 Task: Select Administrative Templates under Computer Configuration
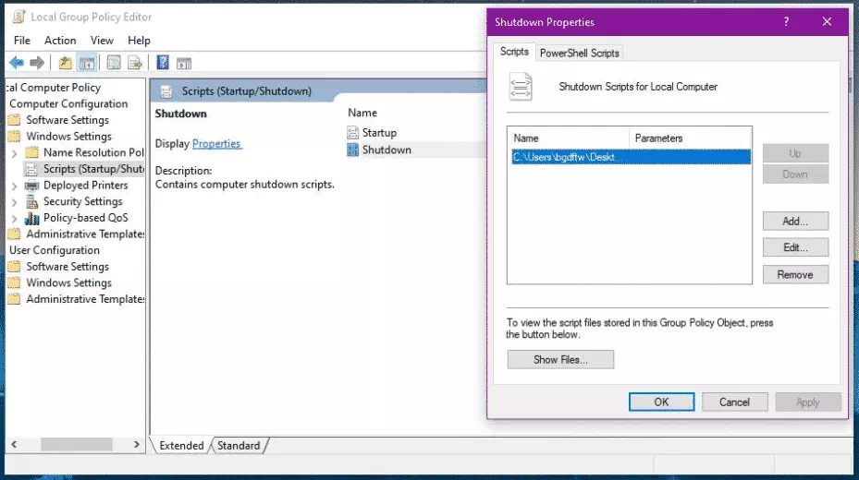[85, 234]
